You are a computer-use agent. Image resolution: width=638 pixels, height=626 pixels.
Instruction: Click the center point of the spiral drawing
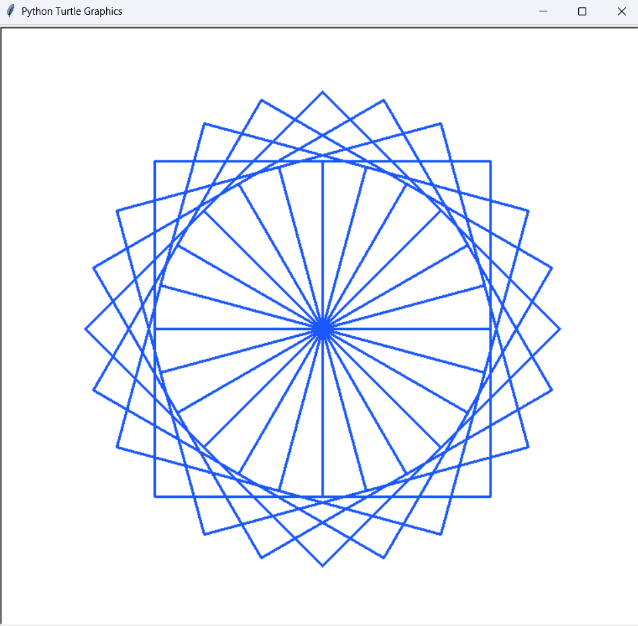pos(324,328)
